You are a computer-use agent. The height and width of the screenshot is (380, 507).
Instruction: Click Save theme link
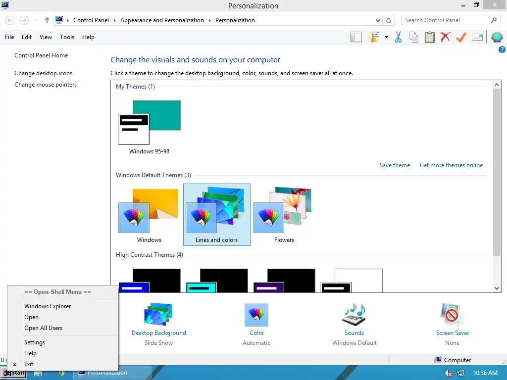pyautogui.click(x=395, y=165)
